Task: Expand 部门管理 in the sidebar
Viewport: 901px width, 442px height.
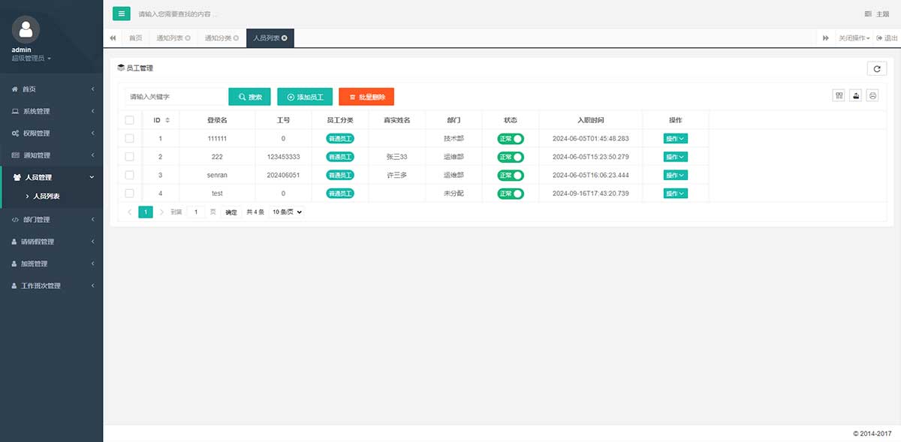Action: (x=51, y=220)
